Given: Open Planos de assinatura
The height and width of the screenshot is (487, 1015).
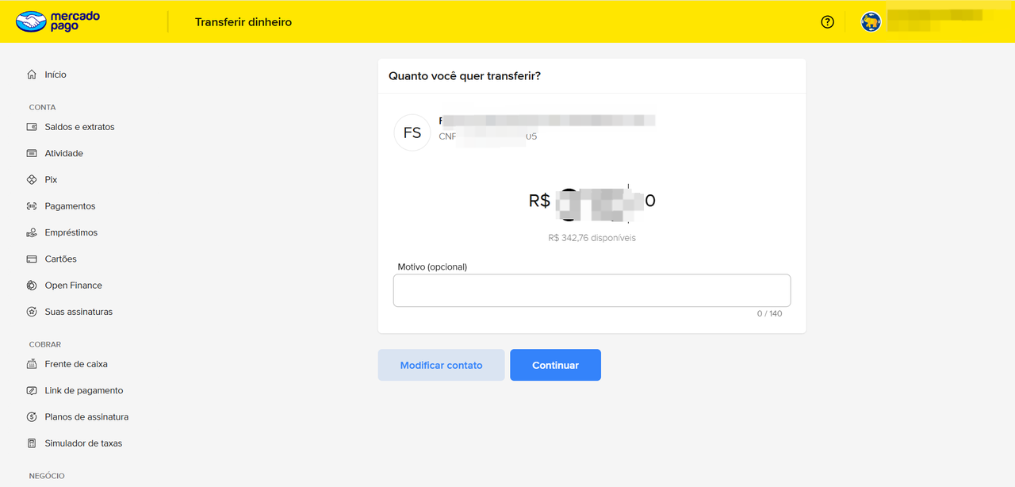Looking at the screenshot, I should coord(86,417).
